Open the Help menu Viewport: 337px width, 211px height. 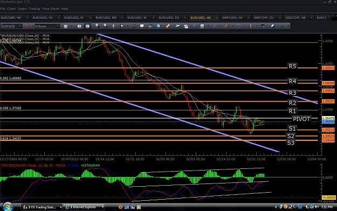tap(65, 9)
